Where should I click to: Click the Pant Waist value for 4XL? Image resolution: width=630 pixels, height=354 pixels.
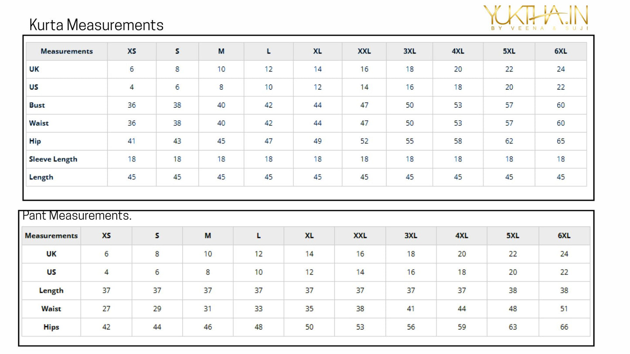point(462,309)
